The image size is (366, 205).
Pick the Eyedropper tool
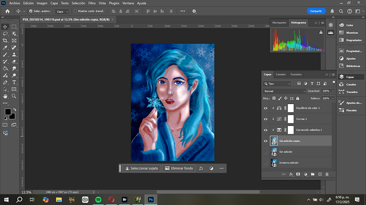[x=5, y=48]
